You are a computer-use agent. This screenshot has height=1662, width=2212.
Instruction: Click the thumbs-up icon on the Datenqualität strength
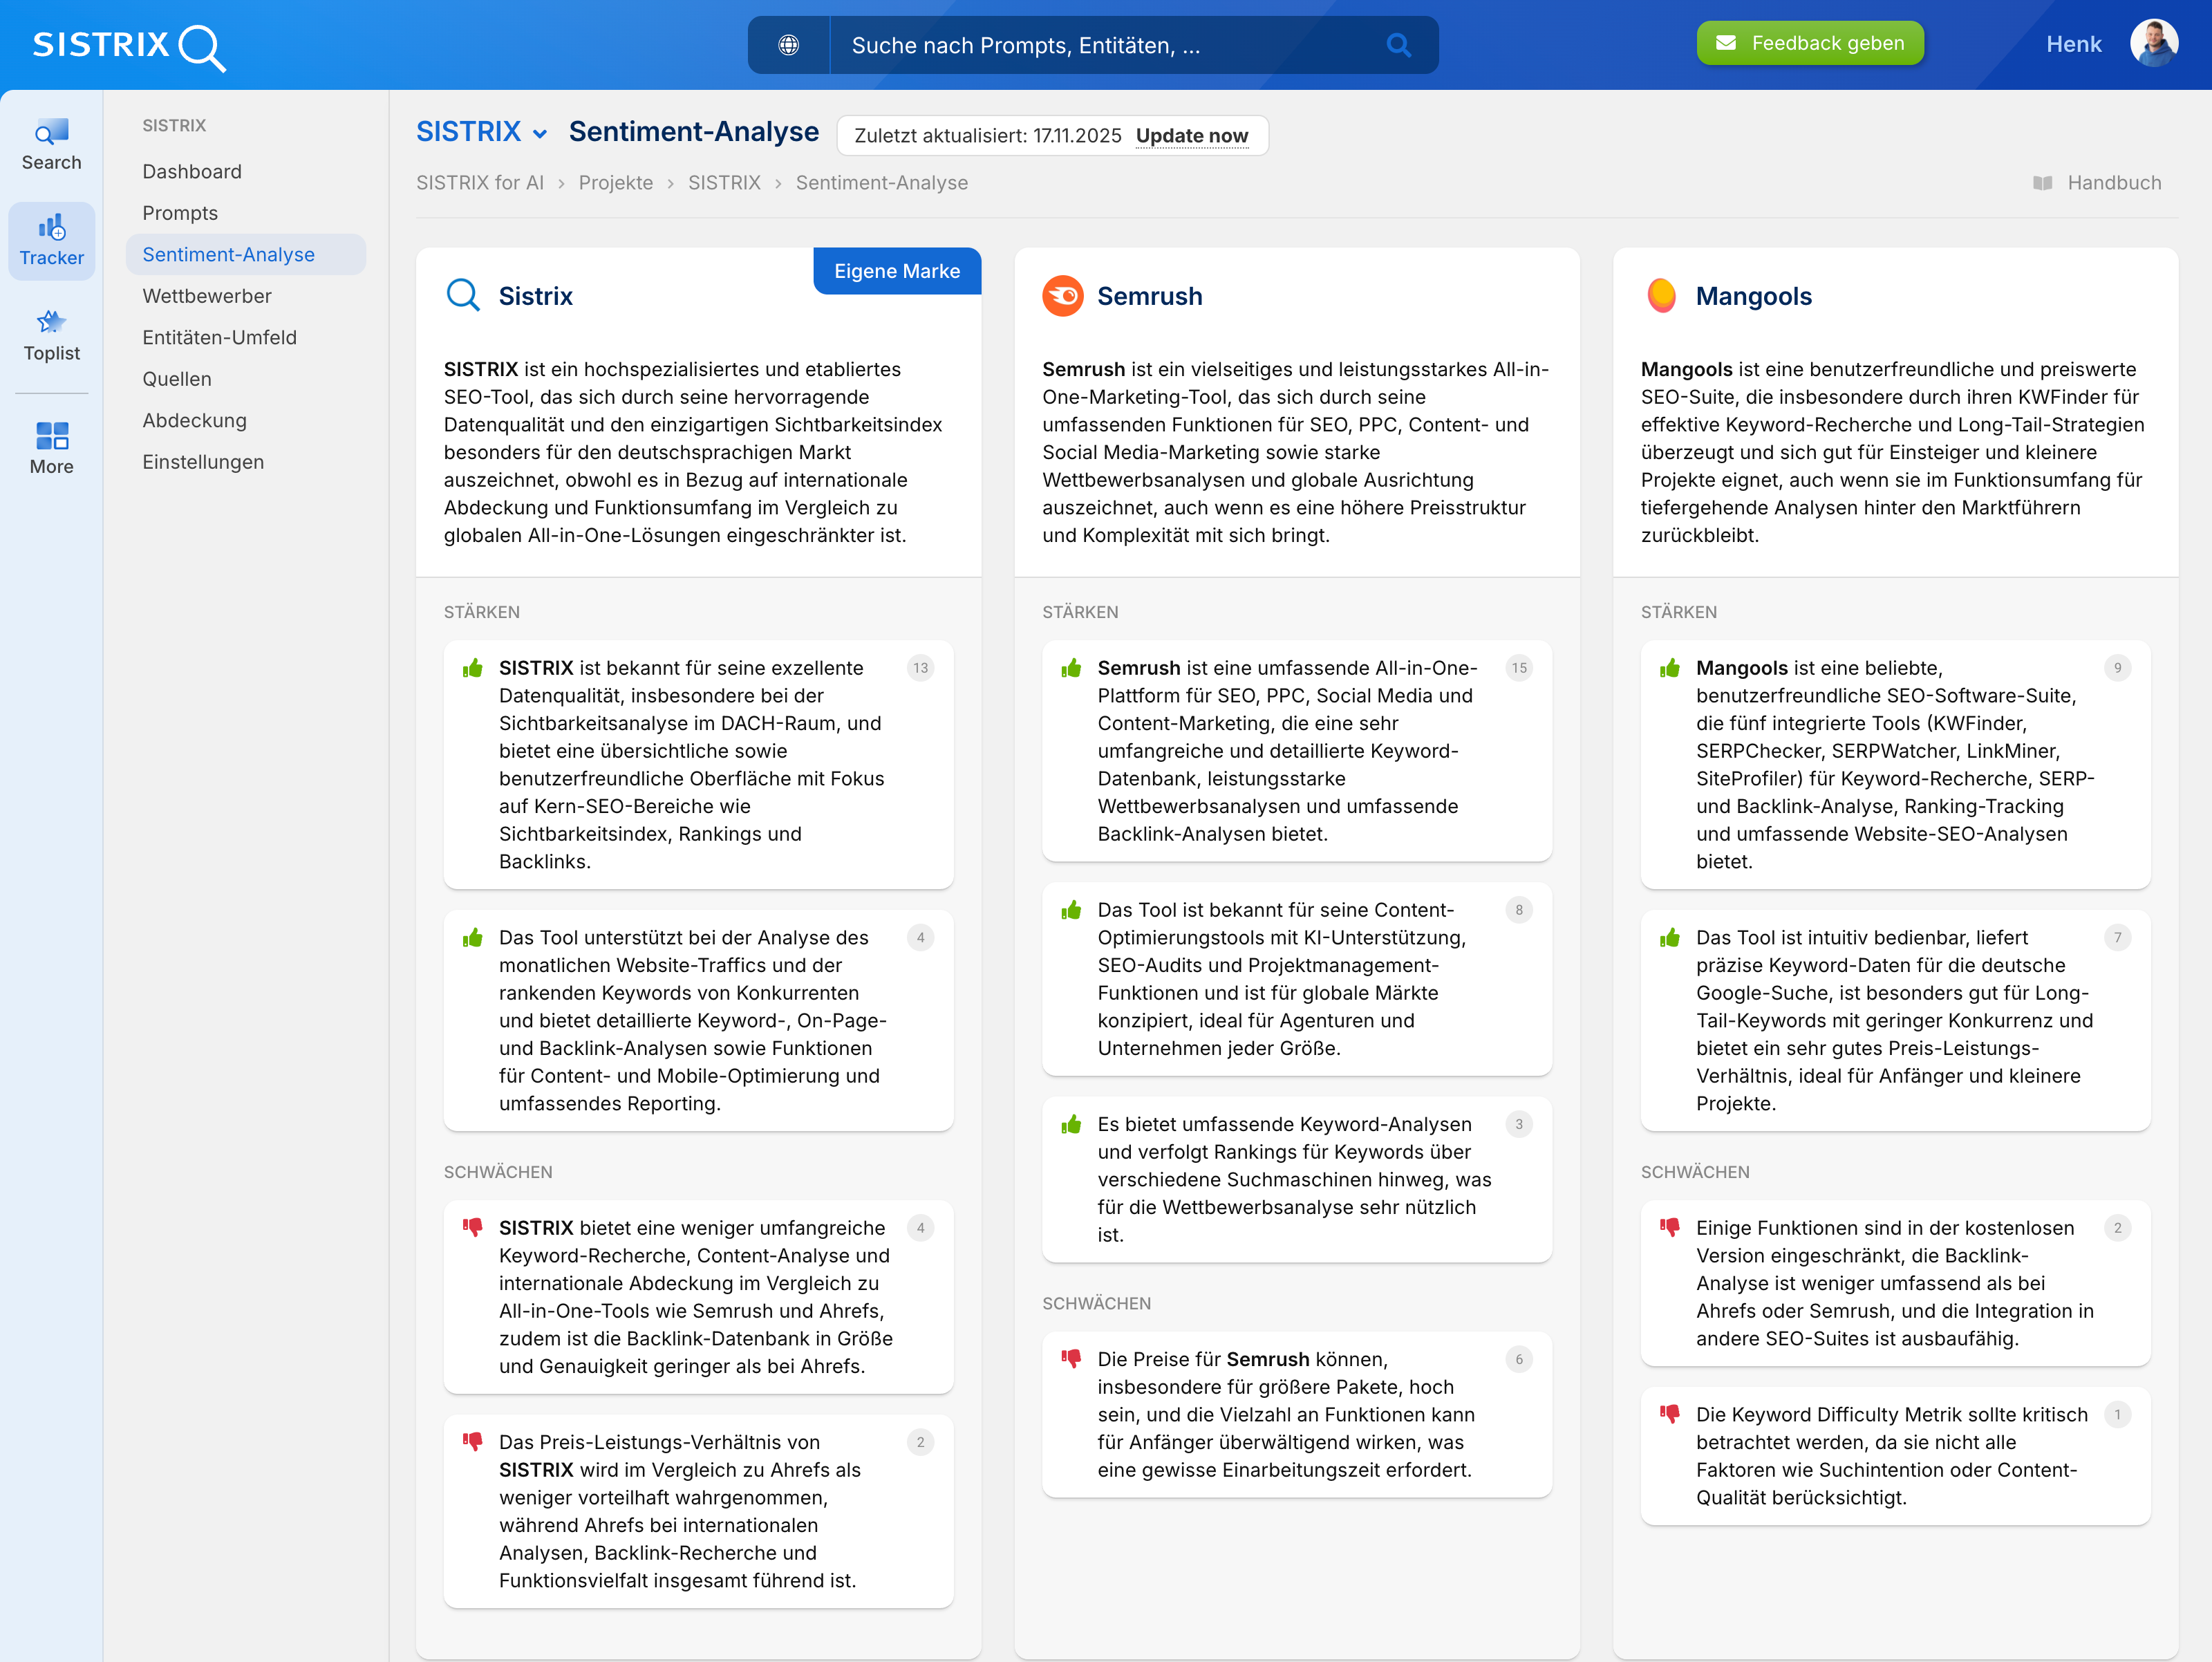[473, 668]
